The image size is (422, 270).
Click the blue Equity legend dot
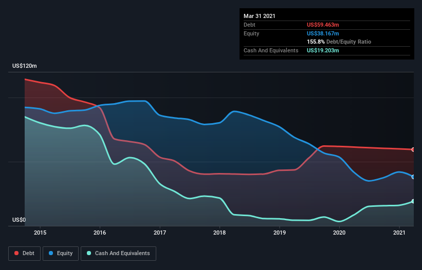pos(51,253)
